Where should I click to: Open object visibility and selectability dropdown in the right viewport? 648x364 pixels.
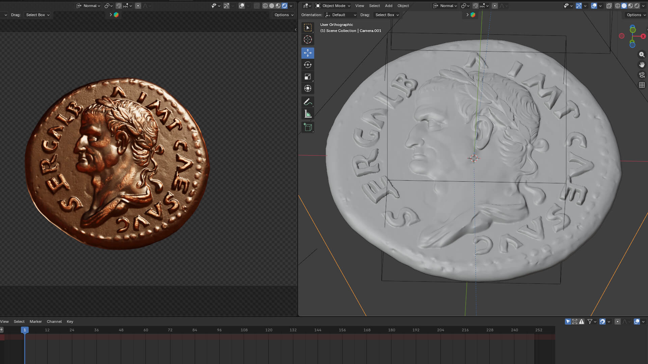coord(568,6)
